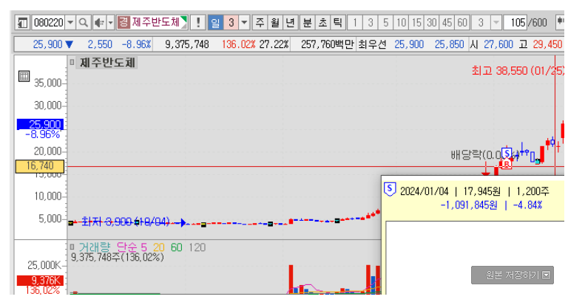Click the speaker sound alert icon
Image resolution: width=585 pixels, height=305 pixels.
(99, 23)
